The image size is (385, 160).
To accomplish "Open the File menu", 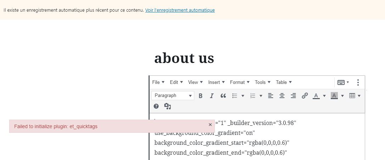I will pos(158,82).
